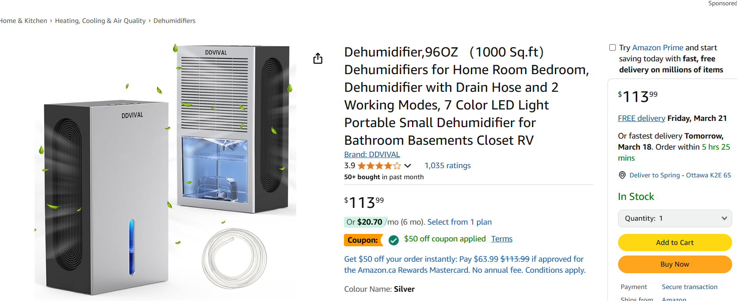The image size is (737, 301).
Task: Open the Heating, Cooling & Air Quality breadcrumb
Action: (100, 20)
